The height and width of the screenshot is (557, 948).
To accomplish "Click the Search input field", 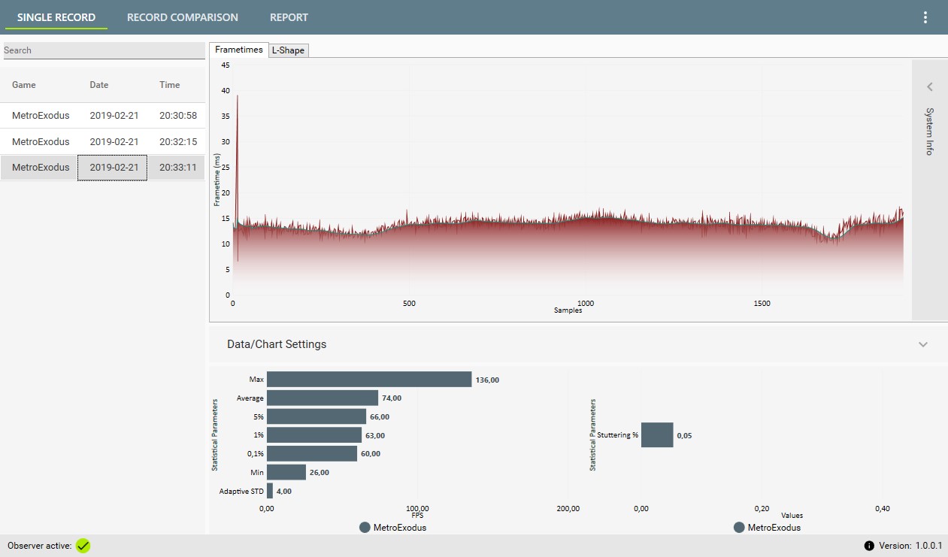I will (104, 50).
